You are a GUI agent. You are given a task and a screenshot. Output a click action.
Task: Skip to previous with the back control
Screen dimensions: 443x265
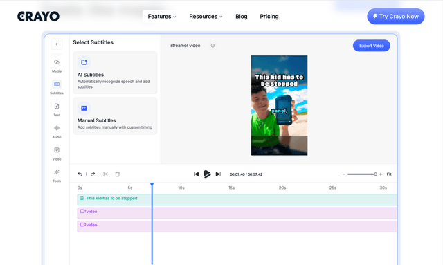196,174
